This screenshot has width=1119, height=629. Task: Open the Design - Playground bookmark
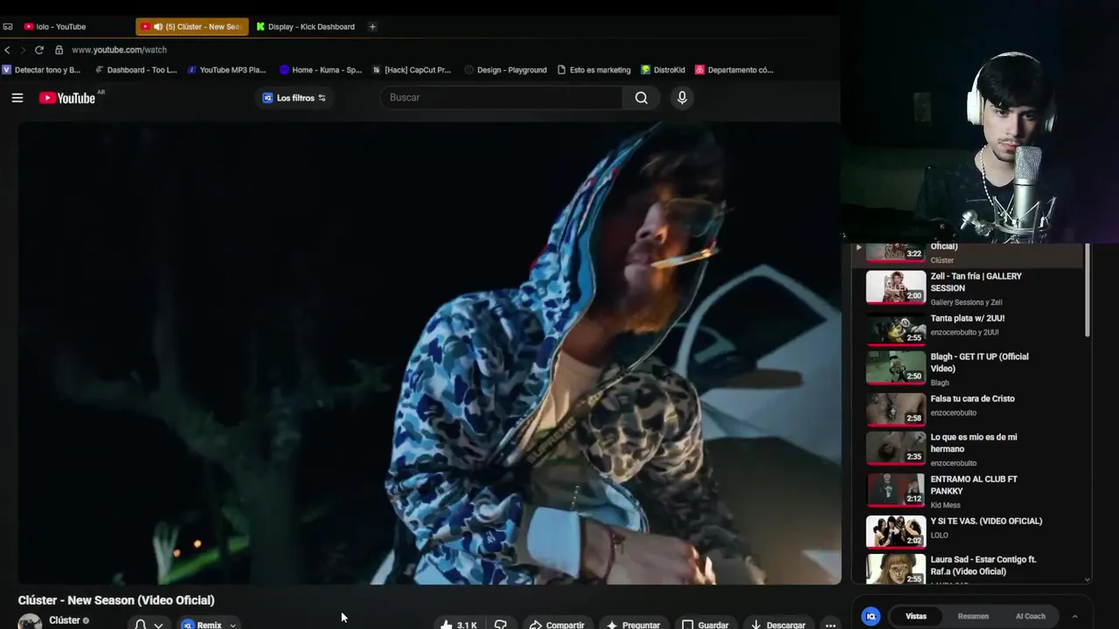click(x=506, y=70)
